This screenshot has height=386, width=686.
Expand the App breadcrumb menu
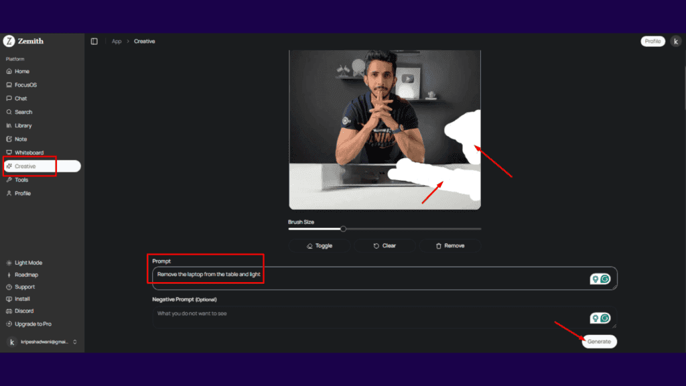point(116,41)
